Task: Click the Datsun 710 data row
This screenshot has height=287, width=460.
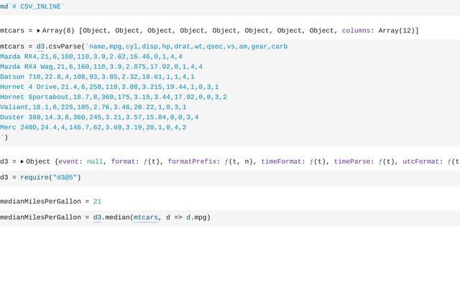Action: coord(97,76)
